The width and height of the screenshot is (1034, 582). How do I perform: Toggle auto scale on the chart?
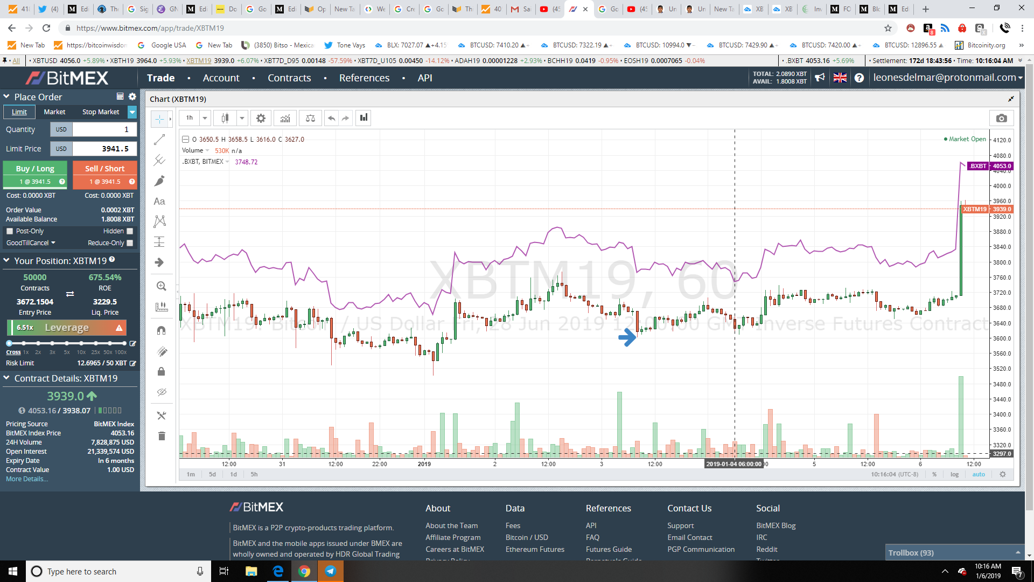979,474
